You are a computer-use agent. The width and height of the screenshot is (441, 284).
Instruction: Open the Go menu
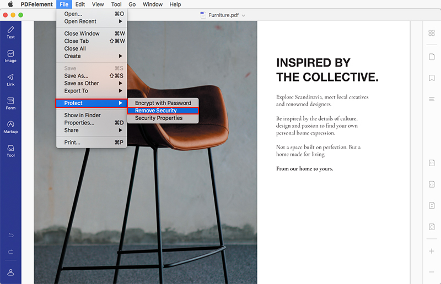[x=132, y=4]
